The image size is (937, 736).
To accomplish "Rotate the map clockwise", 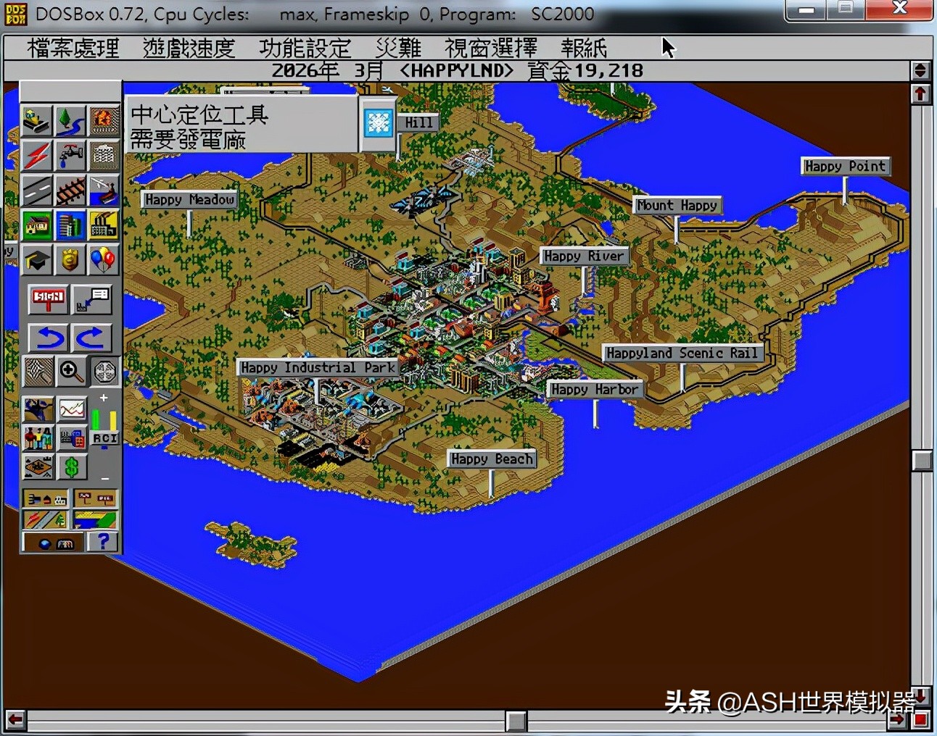I will pyautogui.click(x=92, y=337).
